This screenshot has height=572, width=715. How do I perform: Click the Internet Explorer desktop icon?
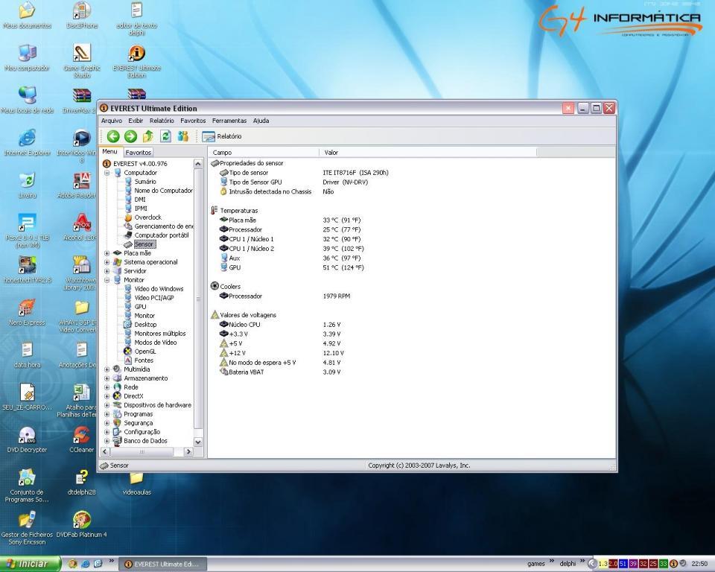28,142
